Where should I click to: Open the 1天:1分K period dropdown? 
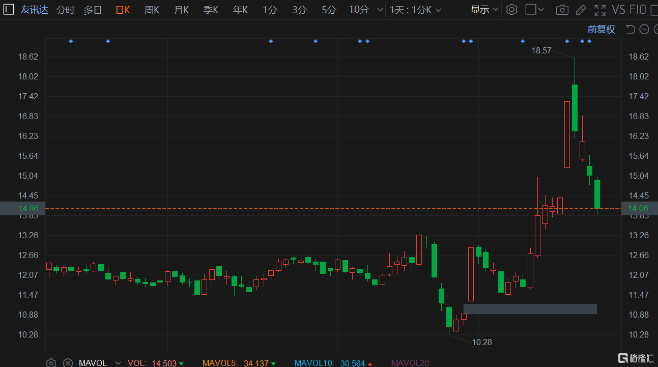[415, 10]
